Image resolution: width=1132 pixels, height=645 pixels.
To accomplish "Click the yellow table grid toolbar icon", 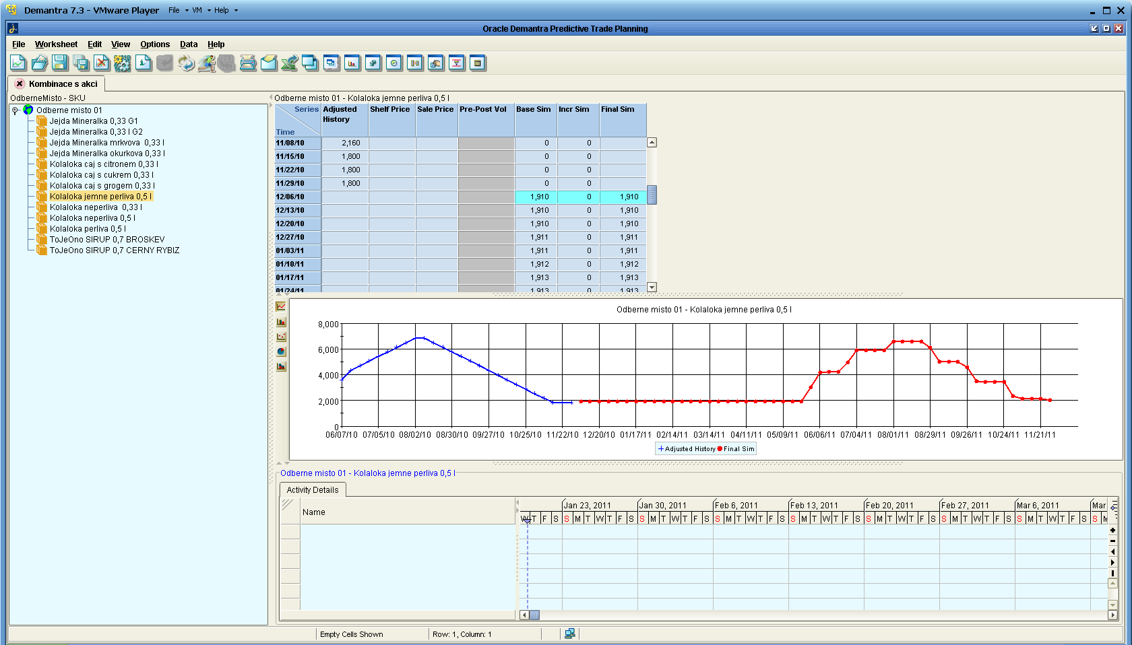I will pyautogui.click(x=478, y=63).
